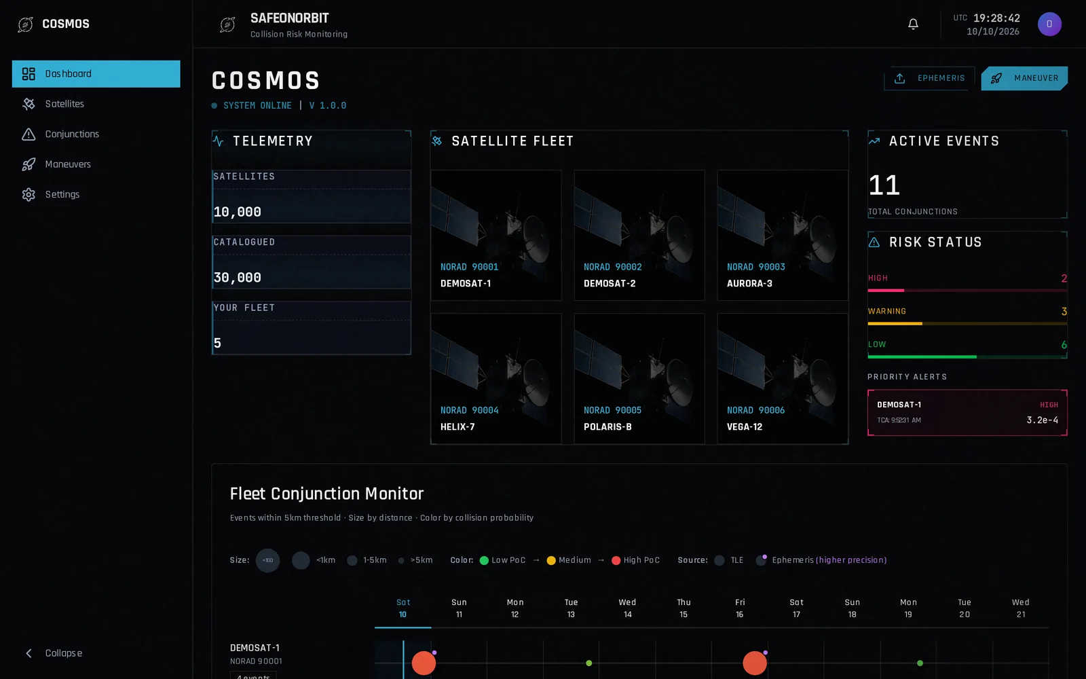Click the <1km size legend circle
Viewport: 1086px width, 679px height.
(301, 561)
